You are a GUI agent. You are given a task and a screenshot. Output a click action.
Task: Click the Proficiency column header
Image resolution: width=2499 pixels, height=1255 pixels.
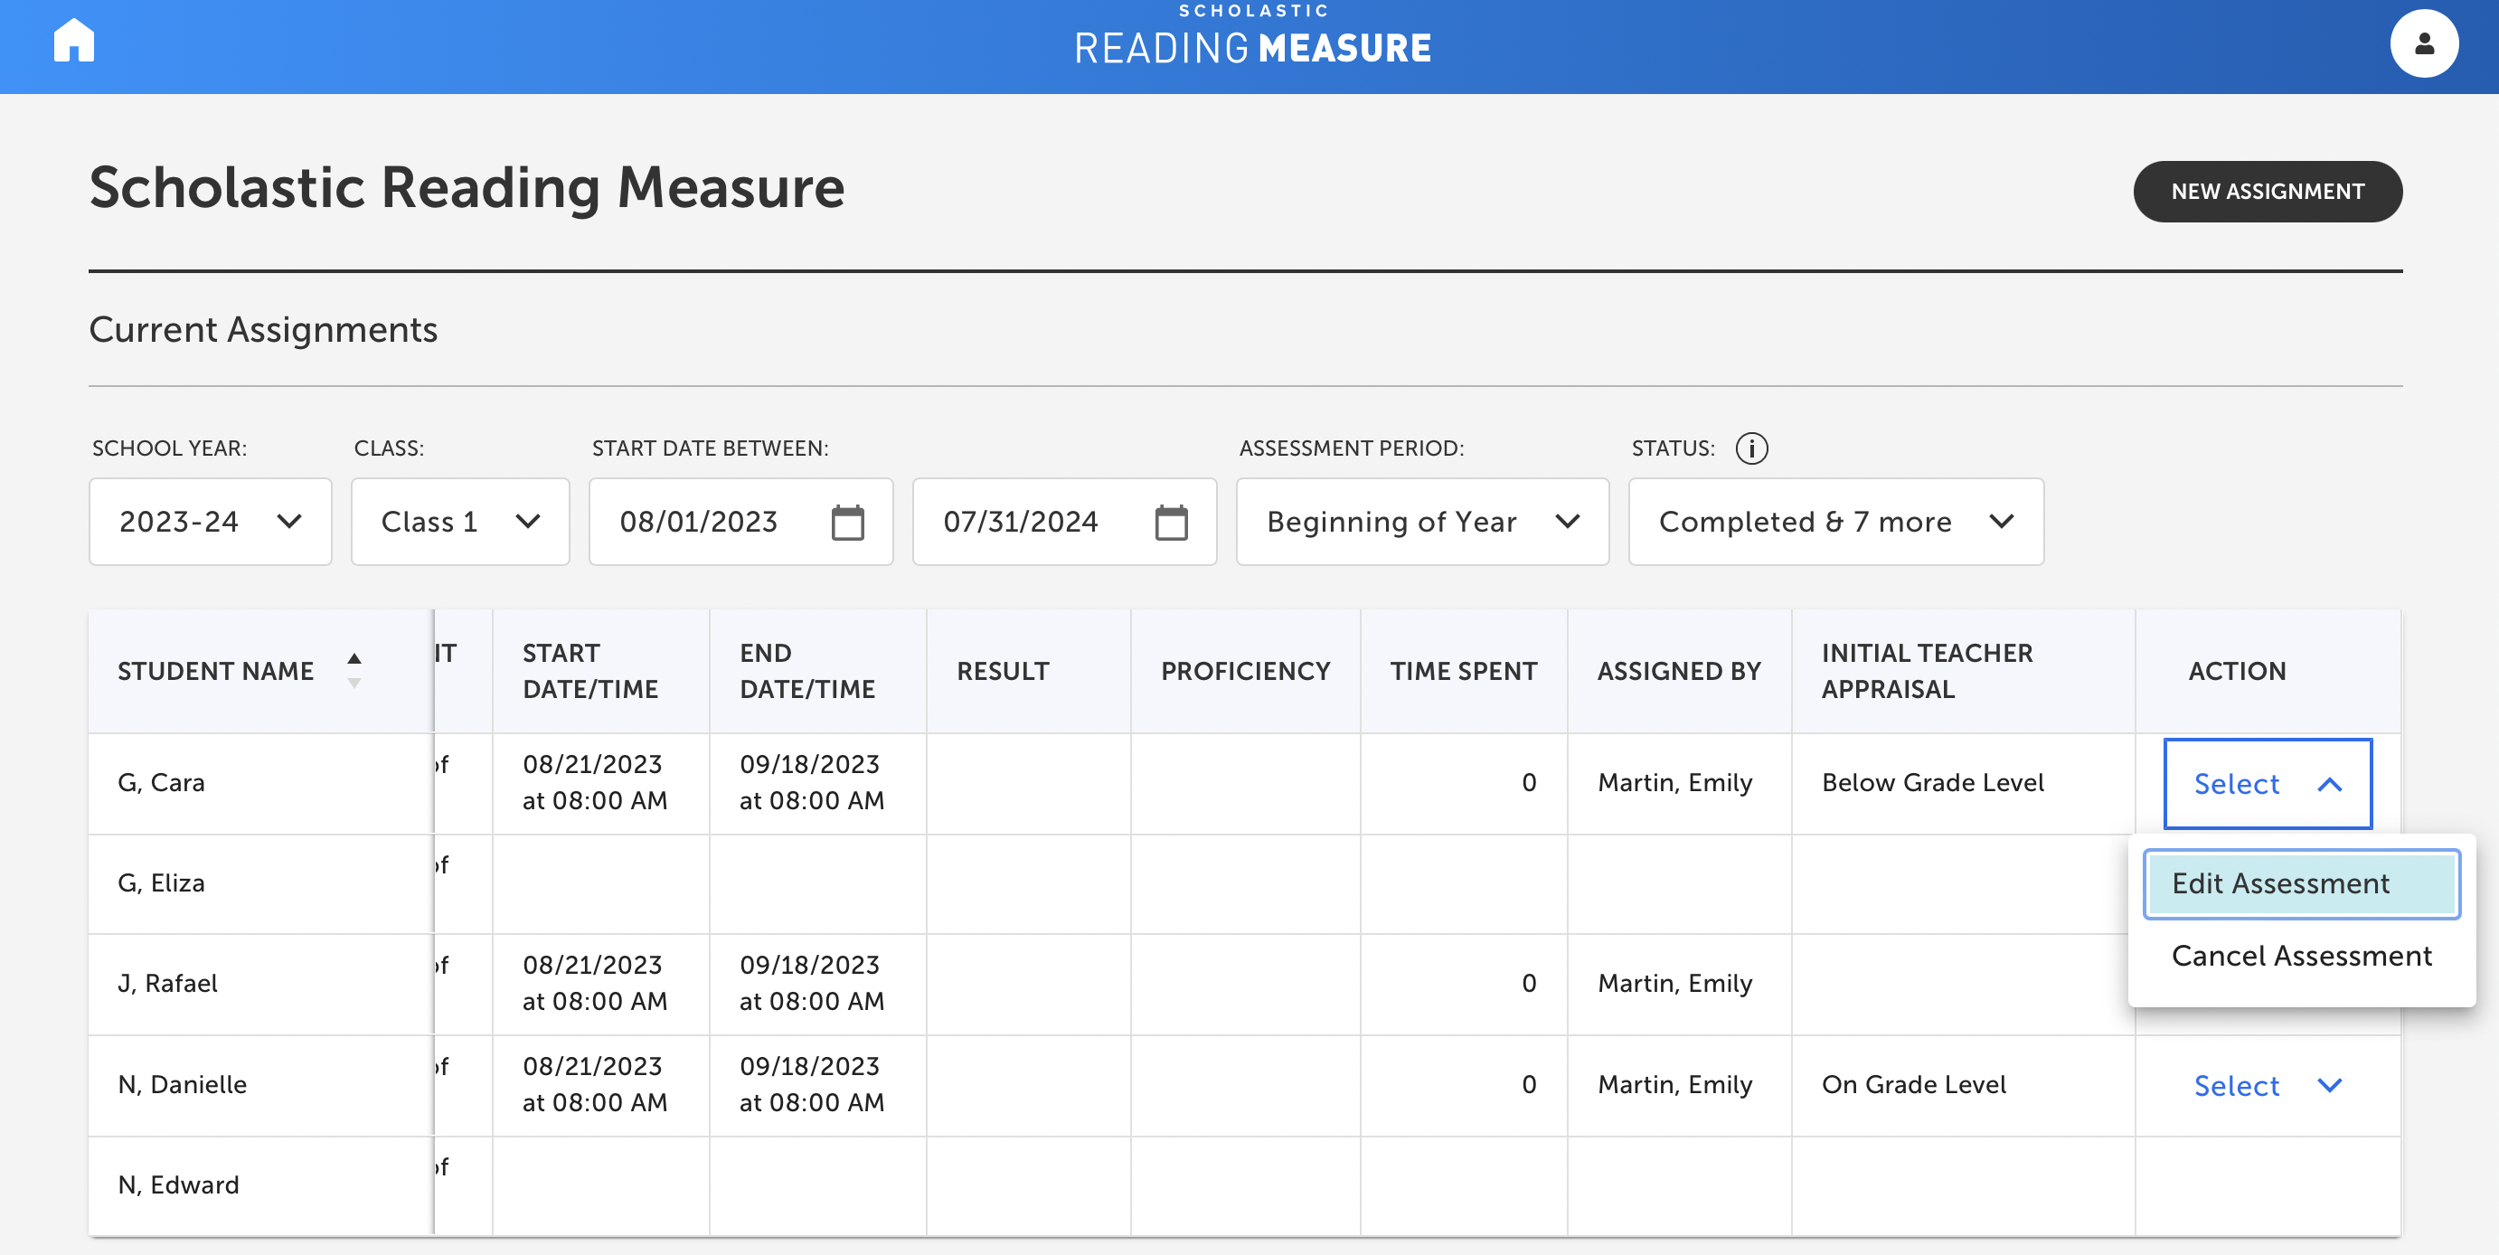1246,671
